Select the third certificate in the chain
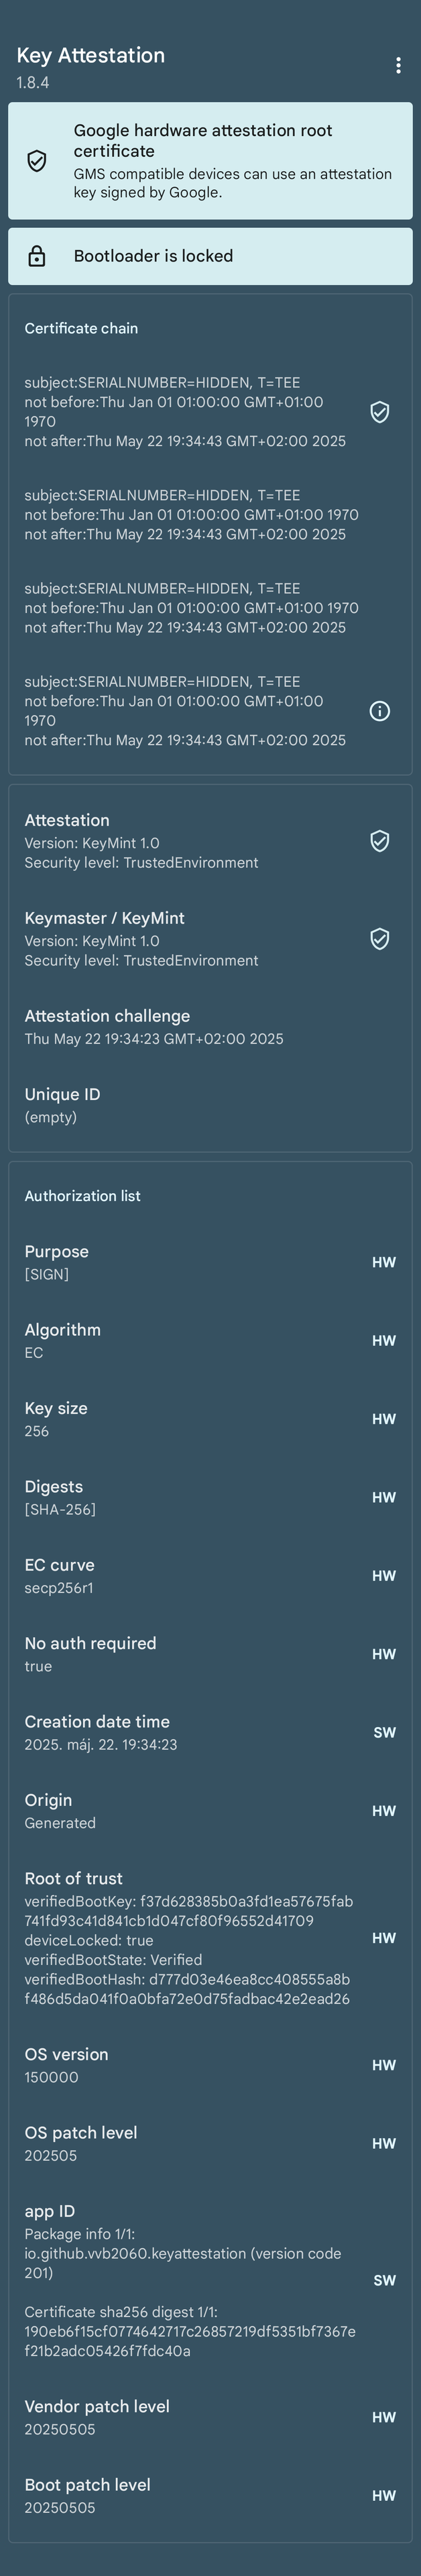This screenshot has width=421, height=2576. pyautogui.click(x=210, y=608)
